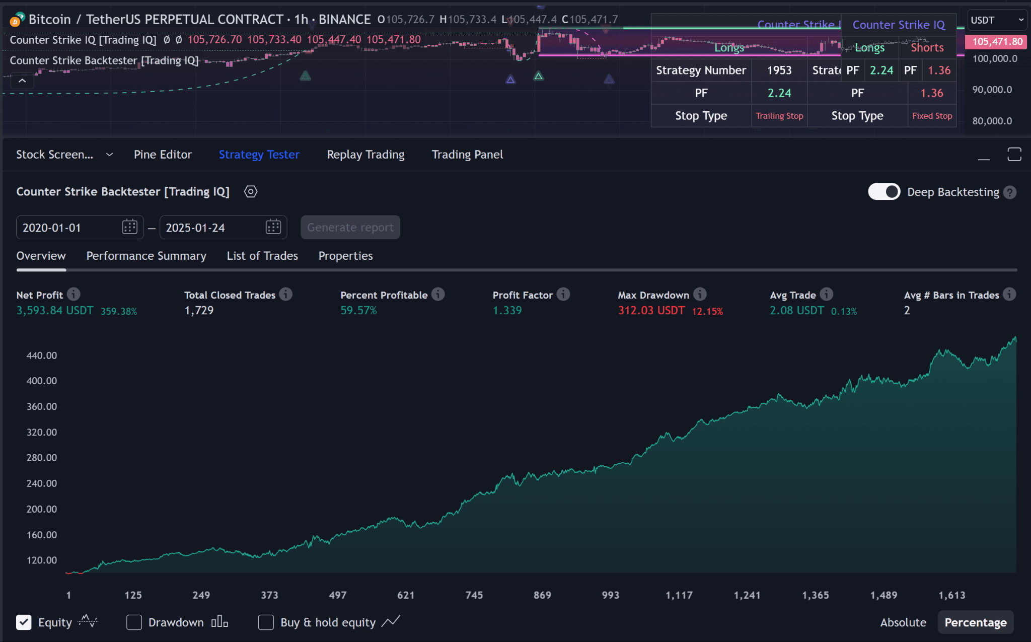Viewport: 1031px width, 642px height.
Task: Show Profit Factor info icon
Action: 563,294
